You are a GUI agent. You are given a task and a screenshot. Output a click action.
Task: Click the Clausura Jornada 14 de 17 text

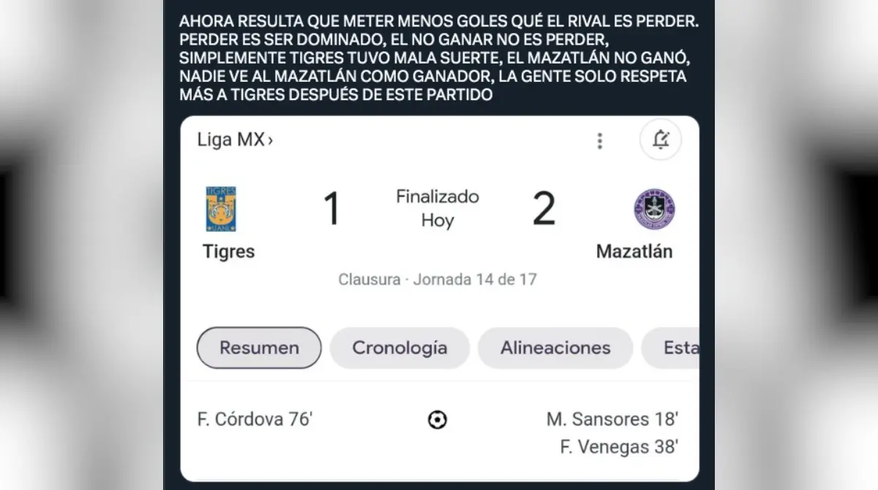[x=437, y=279]
